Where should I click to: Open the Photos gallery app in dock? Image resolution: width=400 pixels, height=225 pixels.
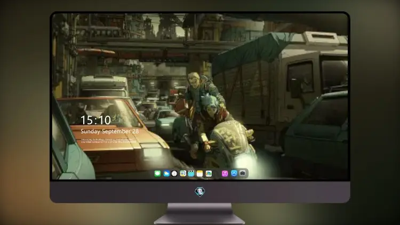click(209, 173)
